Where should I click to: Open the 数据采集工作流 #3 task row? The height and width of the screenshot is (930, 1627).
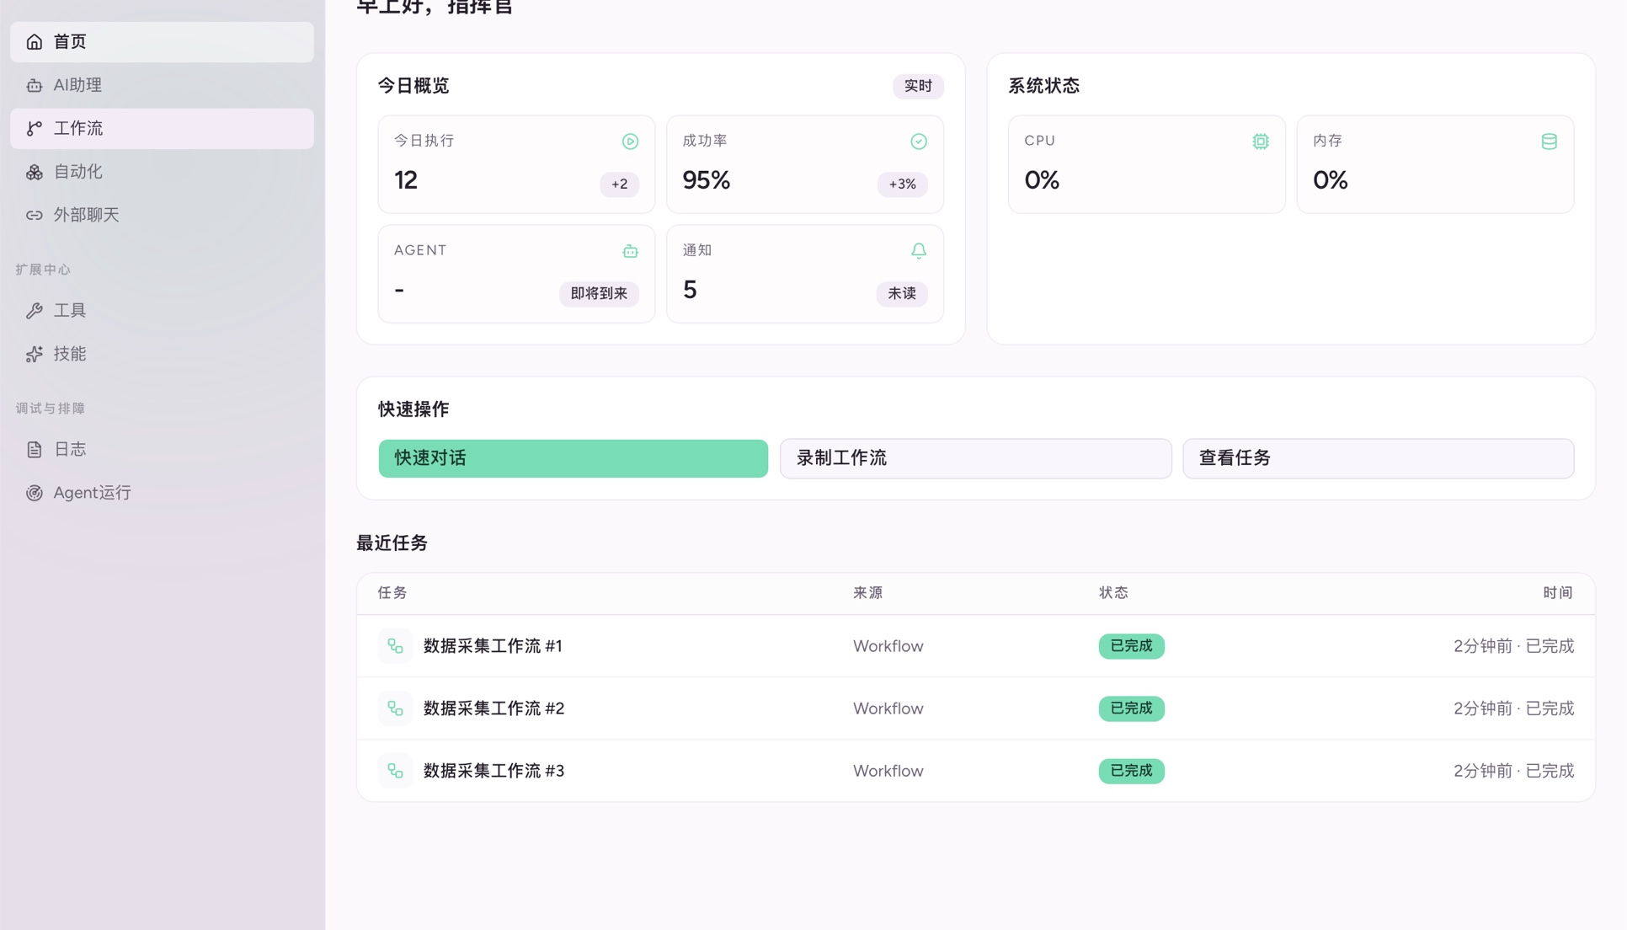pos(493,771)
